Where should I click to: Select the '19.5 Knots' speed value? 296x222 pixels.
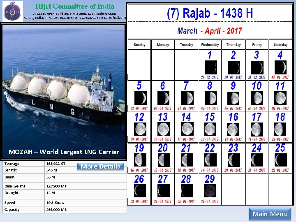tap(55, 203)
